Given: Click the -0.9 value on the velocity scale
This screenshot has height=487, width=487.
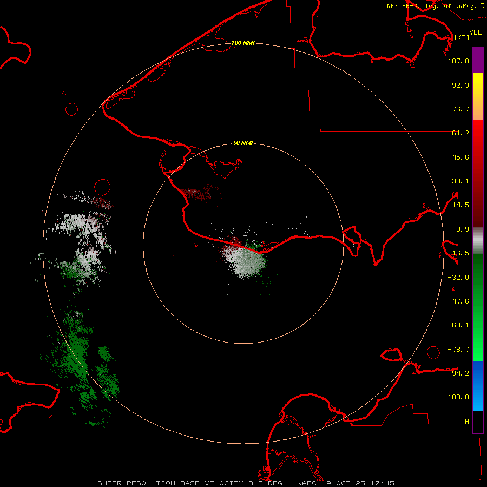Looking at the screenshot, I should click(460, 229).
